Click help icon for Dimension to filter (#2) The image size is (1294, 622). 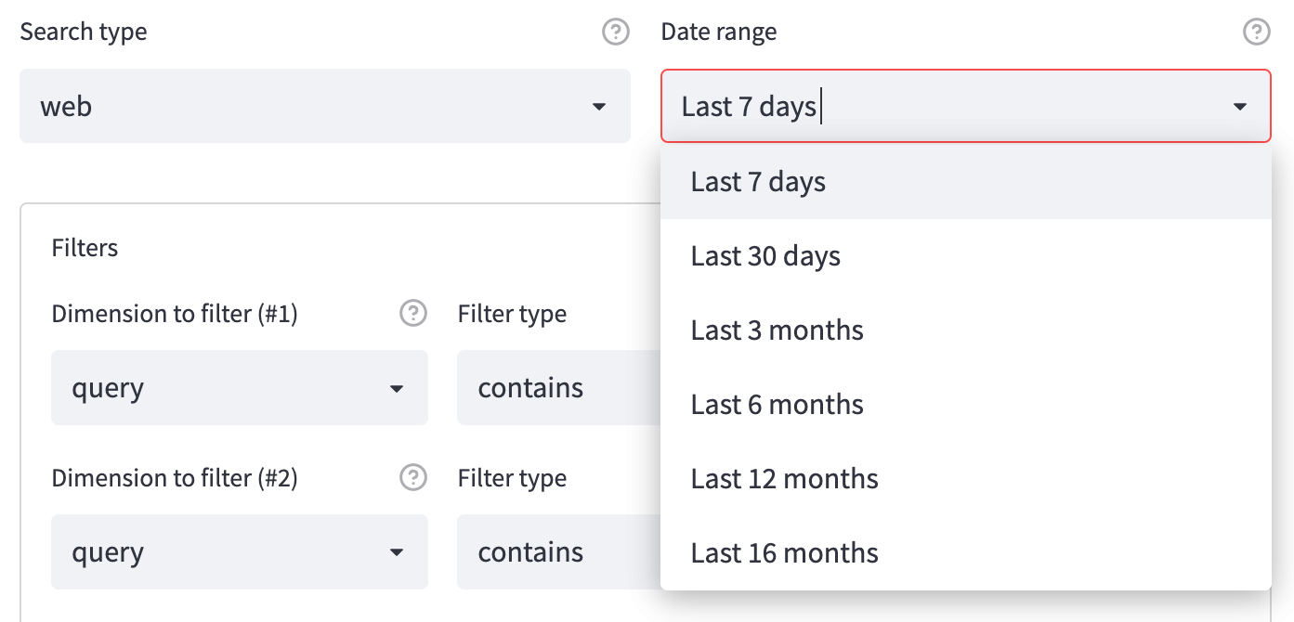click(412, 478)
